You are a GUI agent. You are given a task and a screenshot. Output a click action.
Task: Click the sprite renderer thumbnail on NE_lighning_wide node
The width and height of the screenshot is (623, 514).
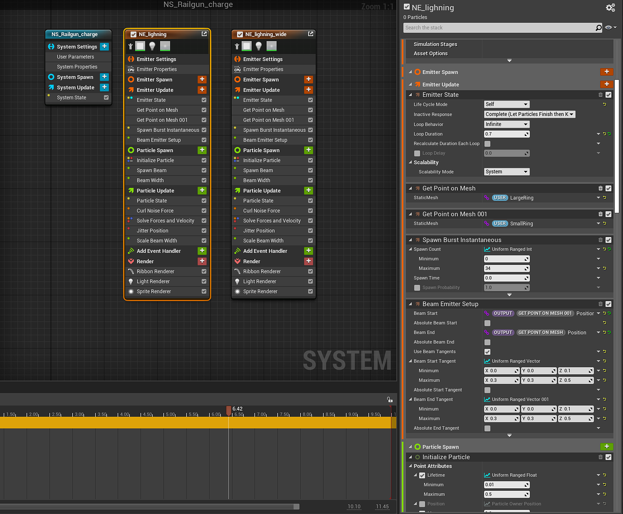click(270, 46)
